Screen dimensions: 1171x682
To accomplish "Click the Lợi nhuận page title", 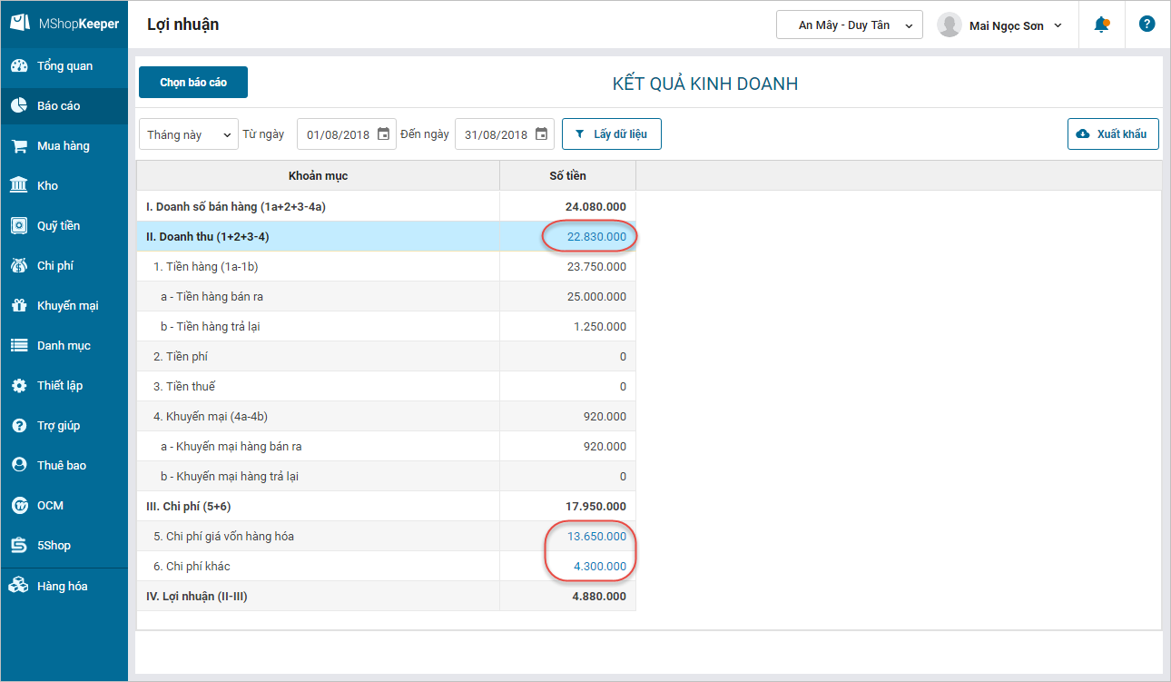I will [183, 25].
